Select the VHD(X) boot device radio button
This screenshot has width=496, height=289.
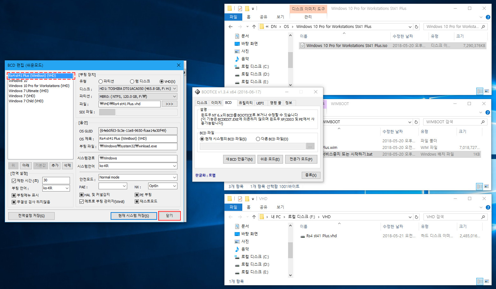(162, 82)
